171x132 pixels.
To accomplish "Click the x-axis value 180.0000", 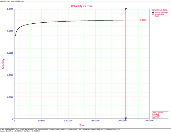I will 95,120.
